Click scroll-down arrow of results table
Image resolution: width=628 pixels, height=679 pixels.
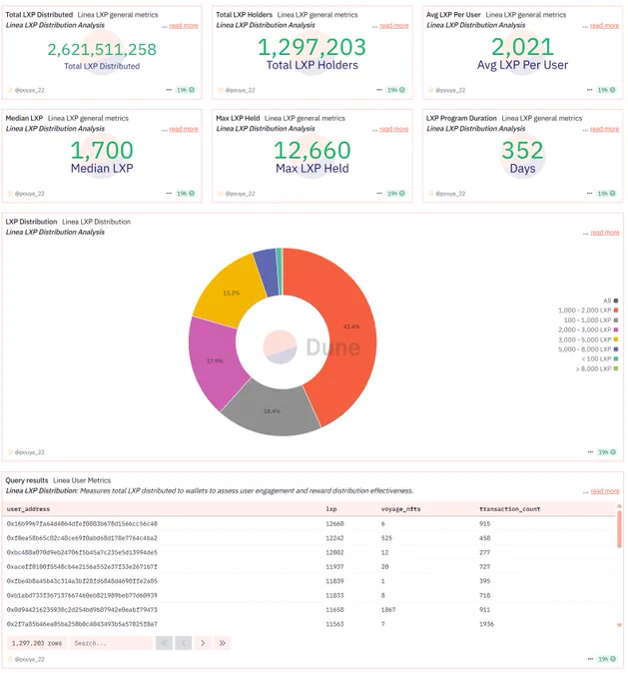[x=619, y=625]
